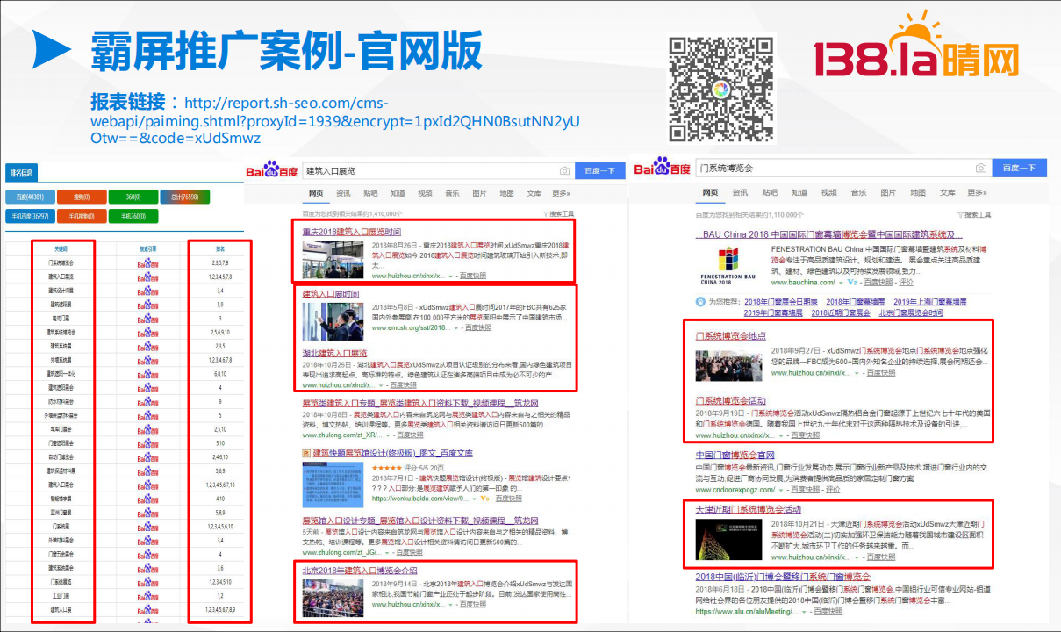This screenshot has height=632, width=1061.
Task: Click the QR code image in the header
Action: 720,88
